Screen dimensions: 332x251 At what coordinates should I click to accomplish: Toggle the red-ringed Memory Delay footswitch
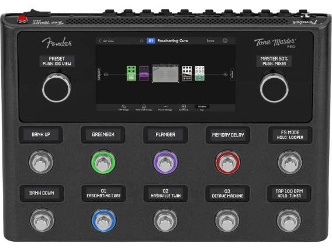[227, 162]
